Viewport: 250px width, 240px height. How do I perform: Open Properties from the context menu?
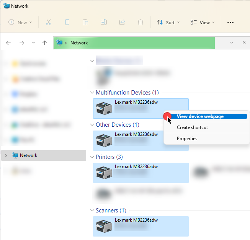tap(187, 139)
